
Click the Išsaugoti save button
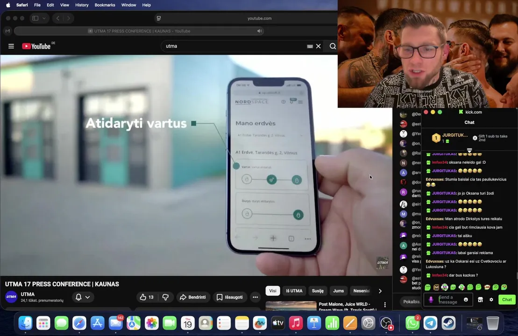pos(230,297)
